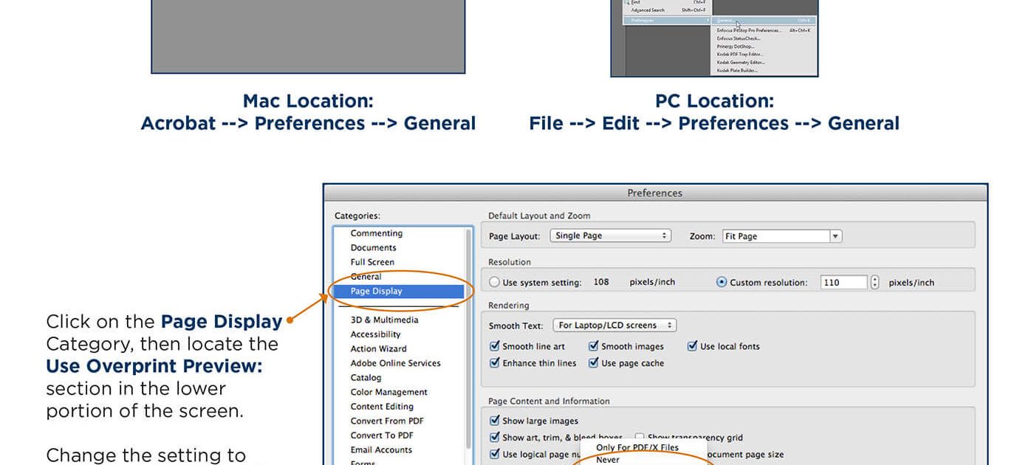Choose Kodak Plate Builder menu entry

pyautogui.click(x=764, y=71)
